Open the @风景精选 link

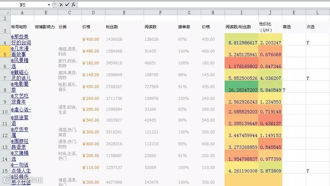pos(20,63)
